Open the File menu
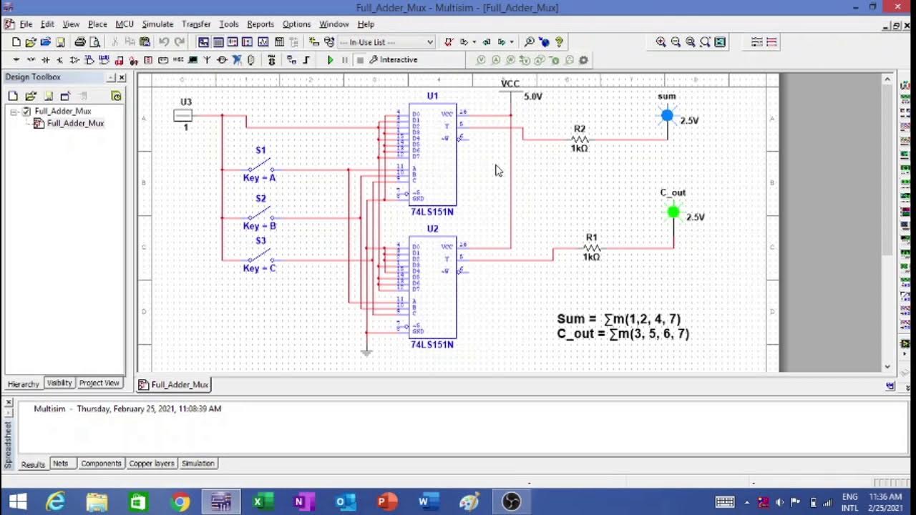 (26, 24)
